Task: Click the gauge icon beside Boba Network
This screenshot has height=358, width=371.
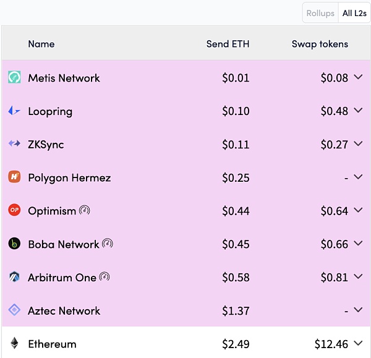Action: (108, 244)
